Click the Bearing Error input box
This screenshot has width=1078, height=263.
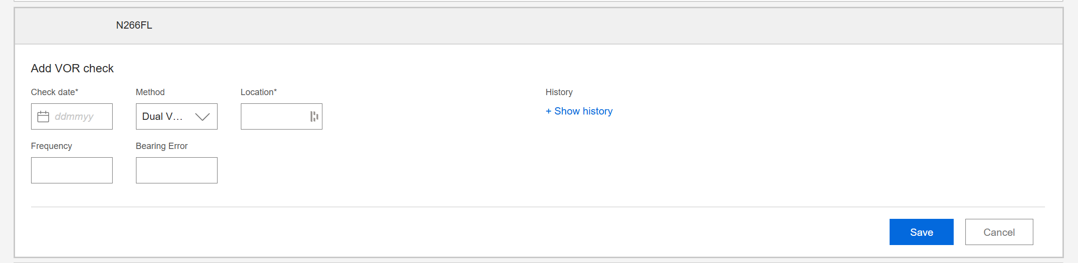pos(177,170)
